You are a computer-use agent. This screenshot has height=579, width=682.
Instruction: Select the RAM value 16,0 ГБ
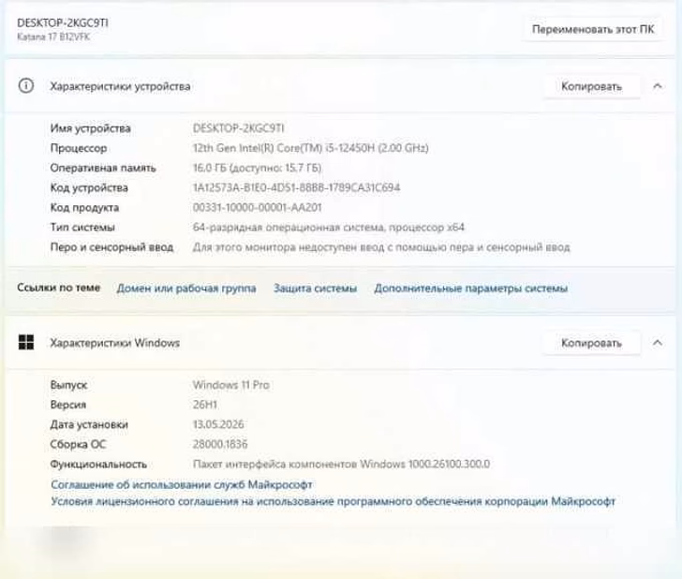257,168
